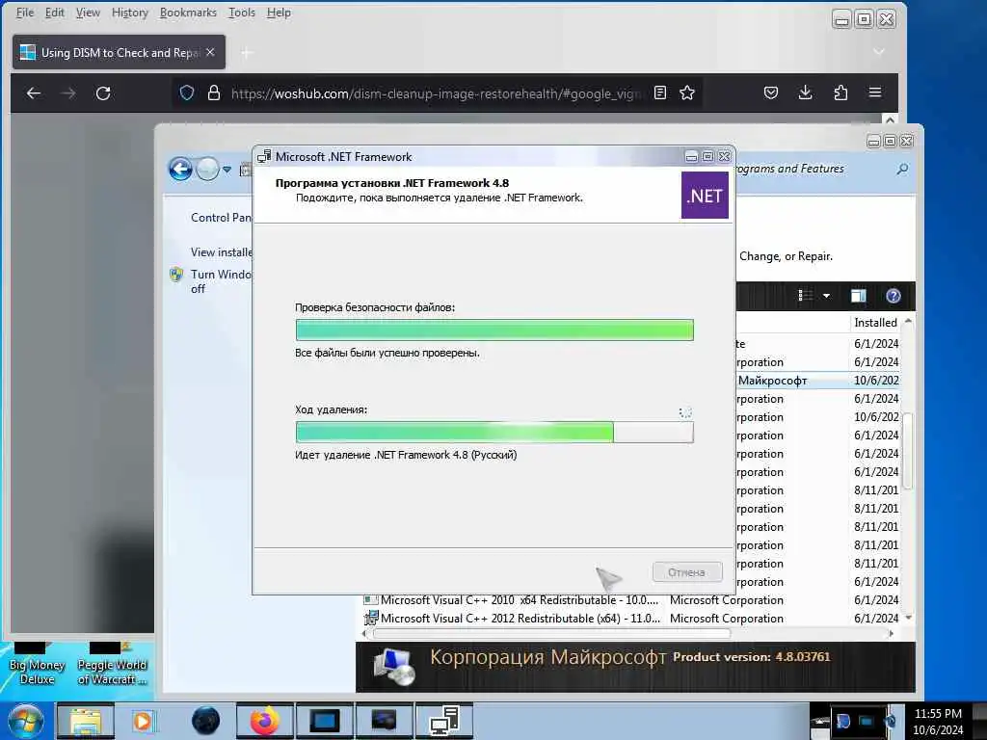Toggle the preview pane icon
Image resolution: width=987 pixels, height=740 pixels.
(x=859, y=296)
